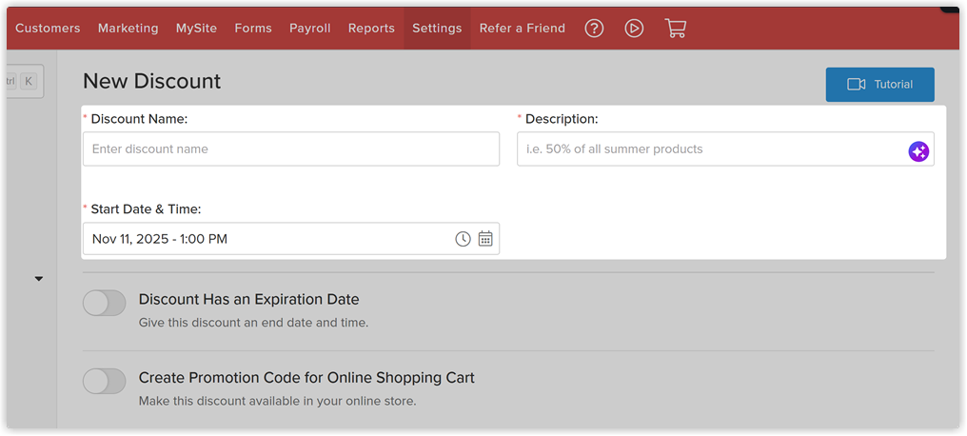Open the help question mark icon
This screenshot has height=436, width=967.
[x=594, y=28]
